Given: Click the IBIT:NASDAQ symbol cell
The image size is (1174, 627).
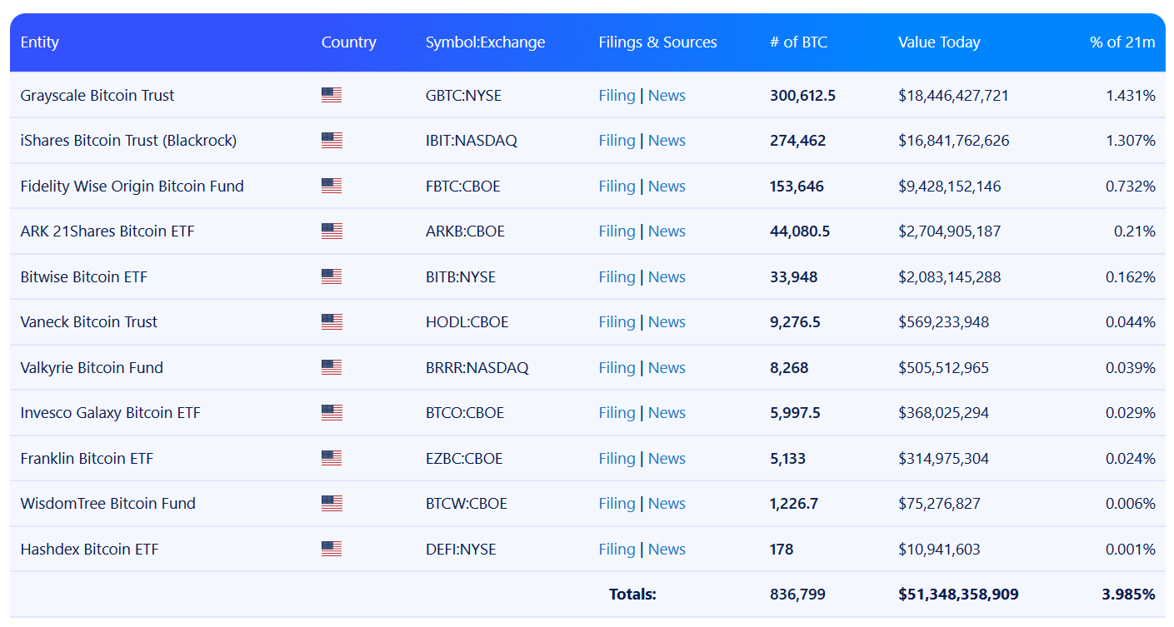Looking at the screenshot, I should 471,141.
